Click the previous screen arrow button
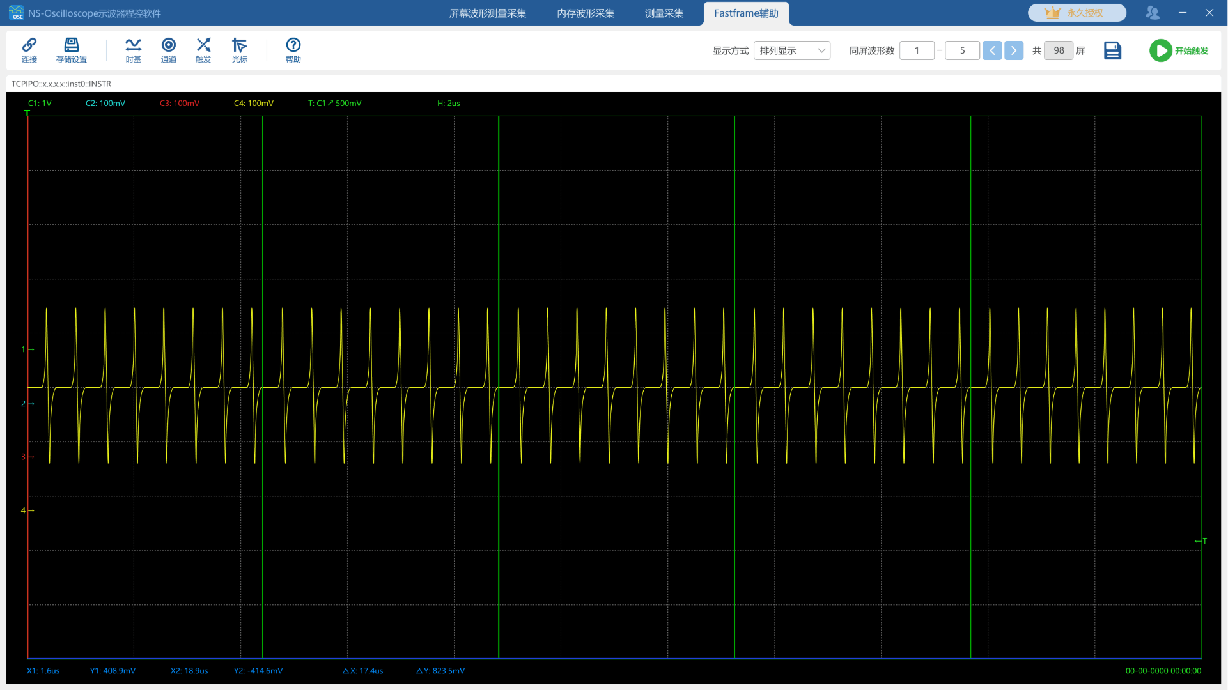Viewport: 1228px width, 690px height. point(992,50)
